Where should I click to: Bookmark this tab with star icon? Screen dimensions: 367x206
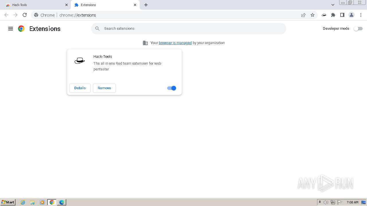tap(313, 15)
